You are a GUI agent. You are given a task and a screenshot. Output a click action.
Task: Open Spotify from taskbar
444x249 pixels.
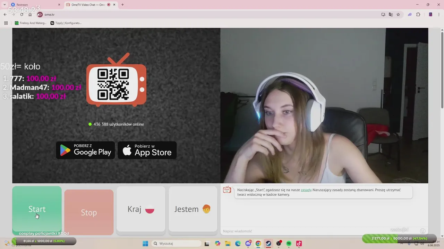pyautogui.click(x=289, y=243)
